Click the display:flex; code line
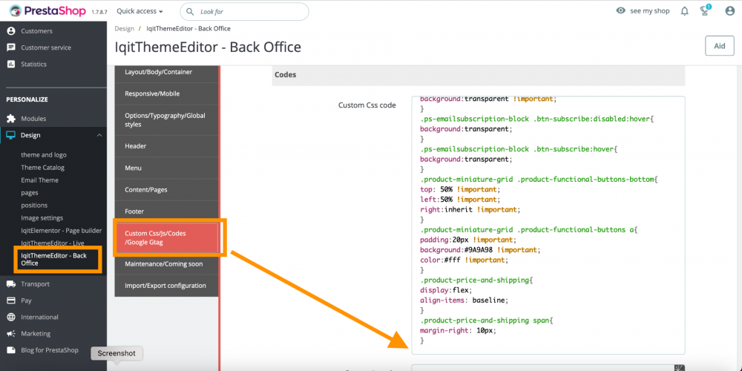The image size is (742, 371). click(x=446, y=290)
